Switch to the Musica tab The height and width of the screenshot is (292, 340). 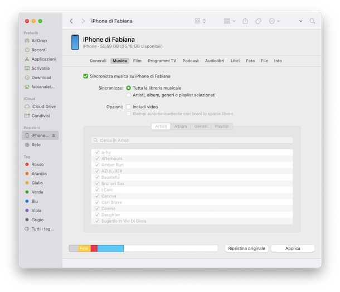[x=120, y=61]
